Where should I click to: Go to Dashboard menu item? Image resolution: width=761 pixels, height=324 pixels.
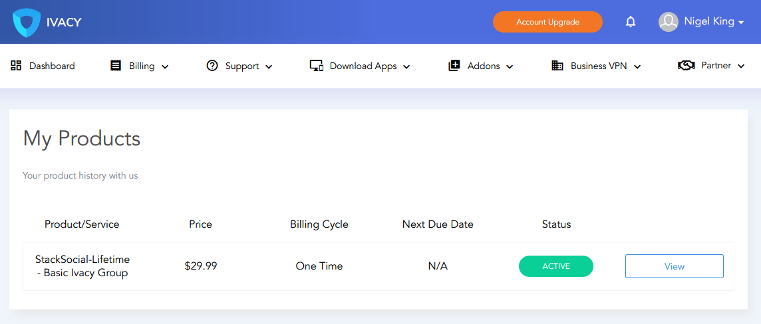[52, 66]
